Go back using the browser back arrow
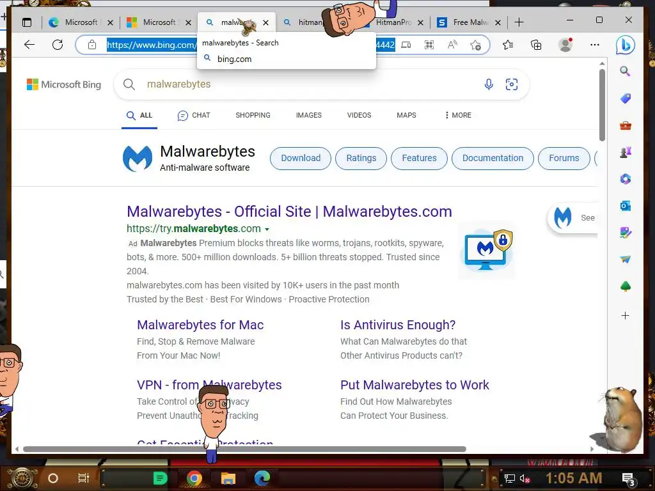655x491 pixels. [x=29, y=45]
